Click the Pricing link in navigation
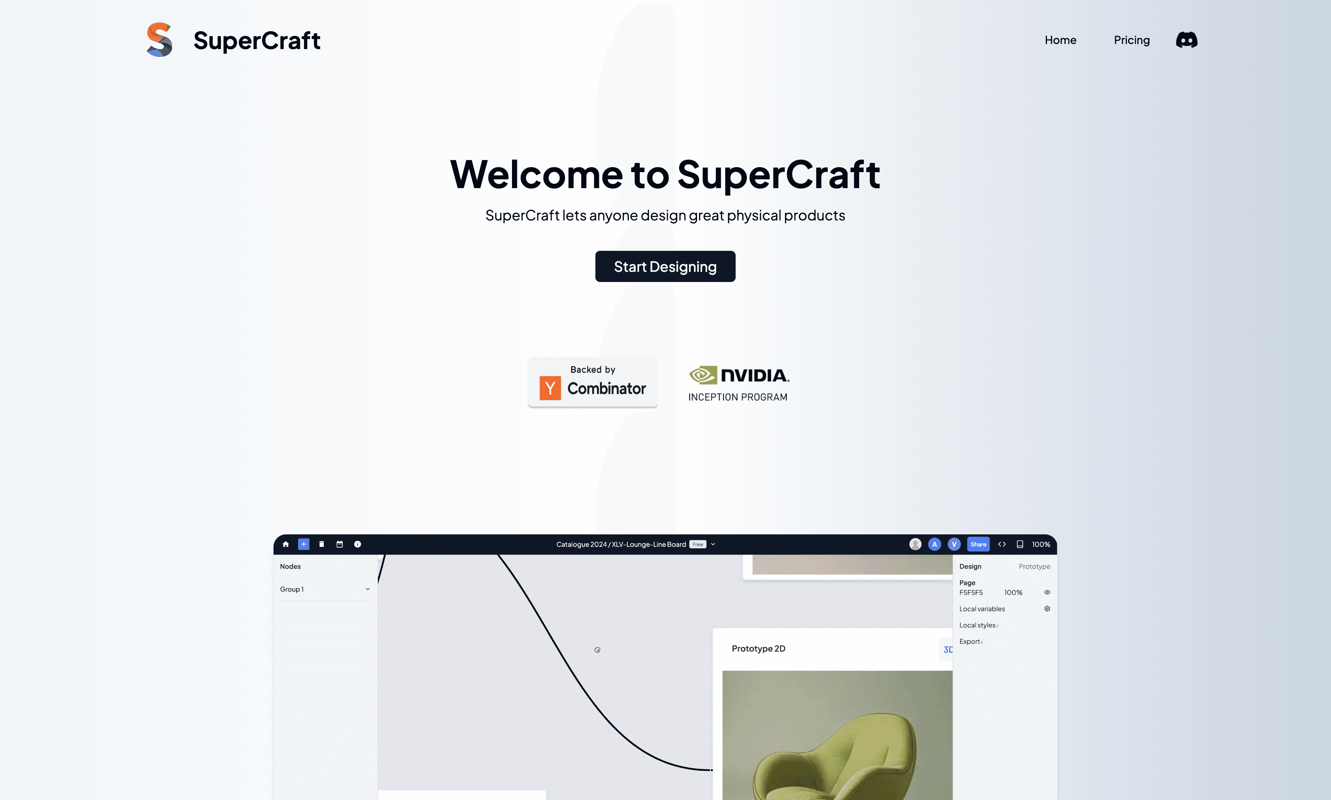 click(x=1132, y=40)
